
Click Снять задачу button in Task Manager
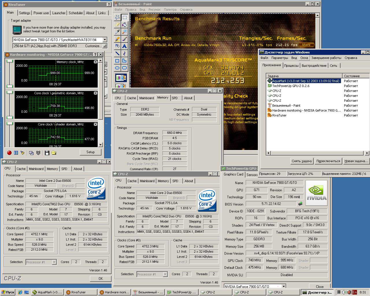302,161
